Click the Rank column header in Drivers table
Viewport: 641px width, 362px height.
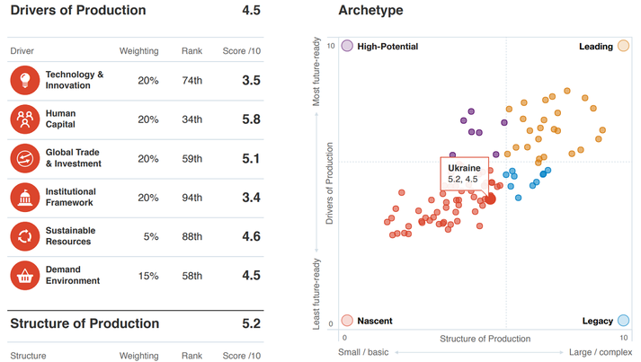click(191, 51)
